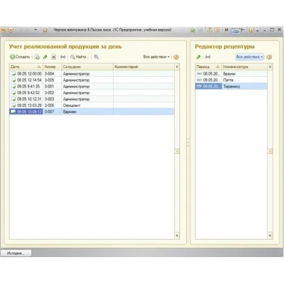Select the Официант row 3-006

pyautogui.click(x=92, y=105)
